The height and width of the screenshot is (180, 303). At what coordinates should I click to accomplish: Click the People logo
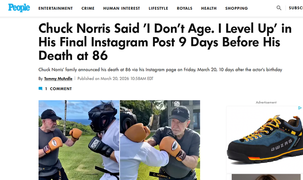pyautogui.click(x=19, y=8)
